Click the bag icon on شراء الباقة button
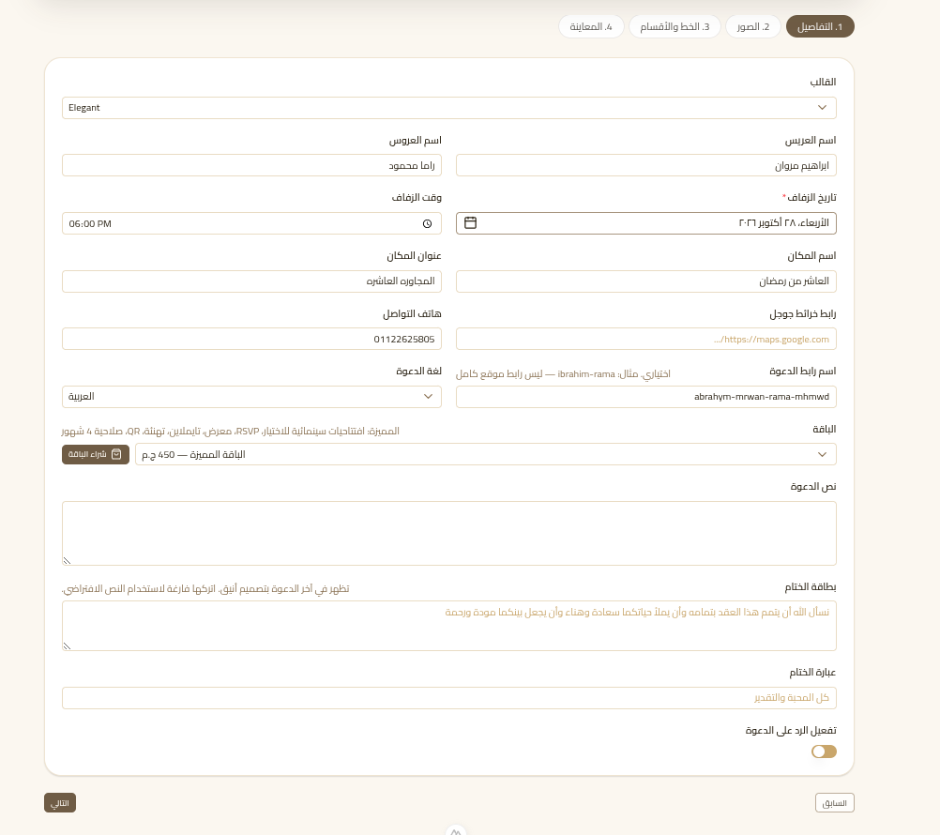The image size is (940, 835). pyautogui.click(x=116, y=454)
